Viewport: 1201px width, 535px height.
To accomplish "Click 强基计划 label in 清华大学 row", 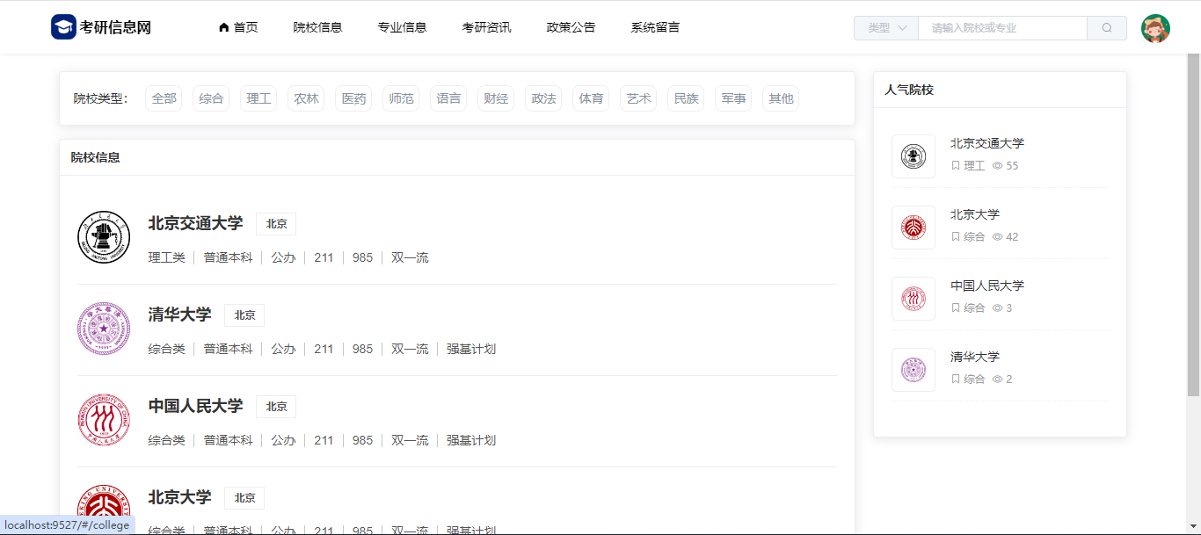I will pos(471,349).
